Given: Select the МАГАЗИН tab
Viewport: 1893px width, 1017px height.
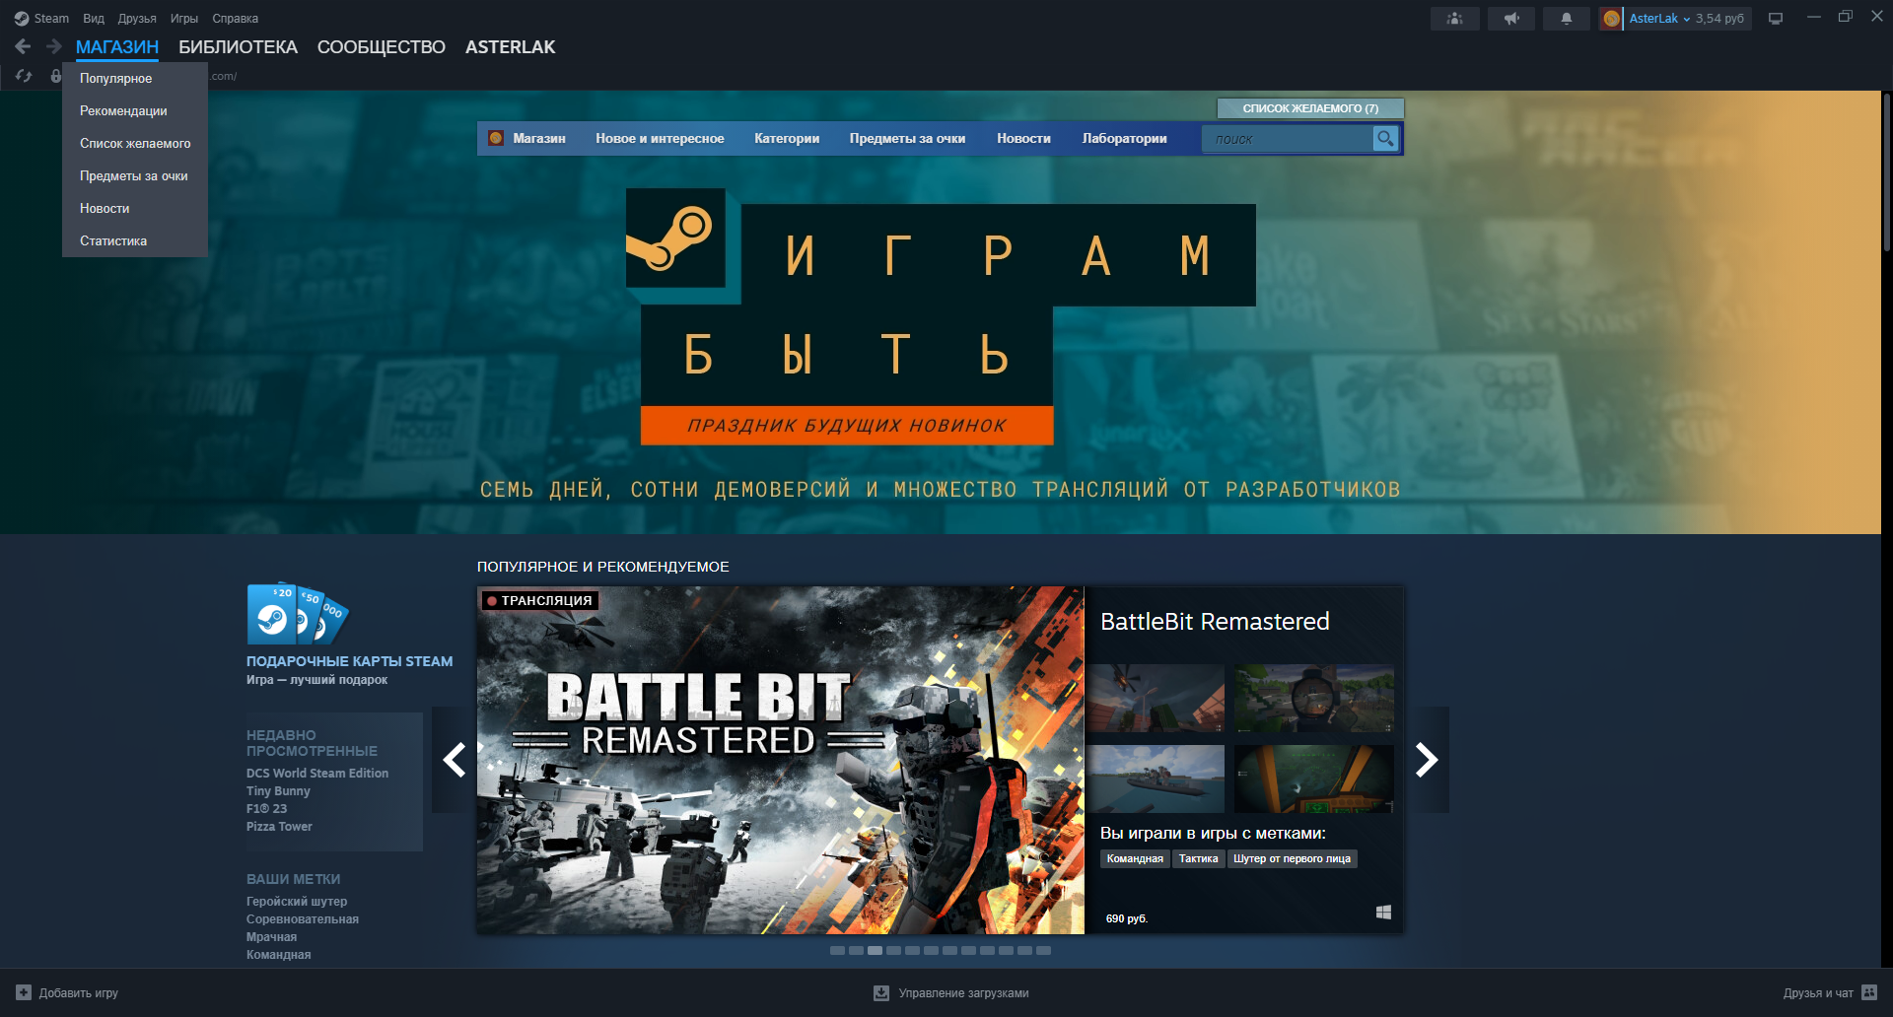Looking at the screenshot, I should [117, 47].
